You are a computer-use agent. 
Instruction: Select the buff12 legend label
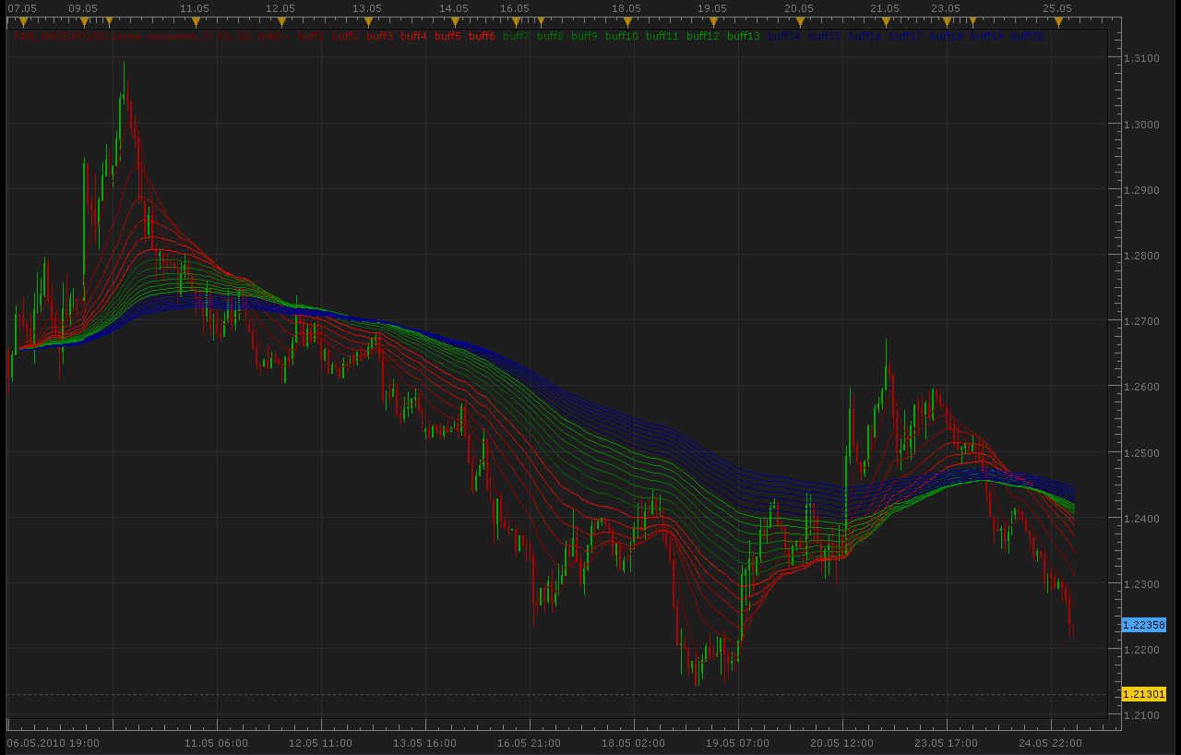click(x=703, y=36)
